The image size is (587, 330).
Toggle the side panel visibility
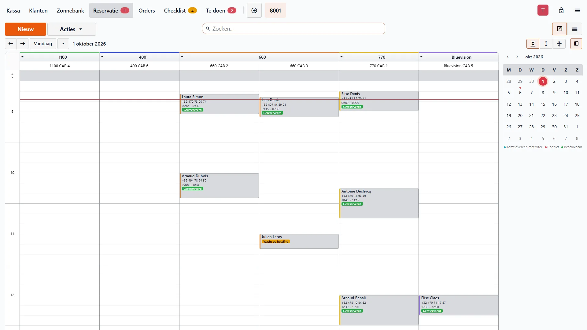coord(576,44)
